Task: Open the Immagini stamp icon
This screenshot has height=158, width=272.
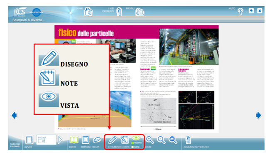Action: pyautogui.click(x=86, y=140)
